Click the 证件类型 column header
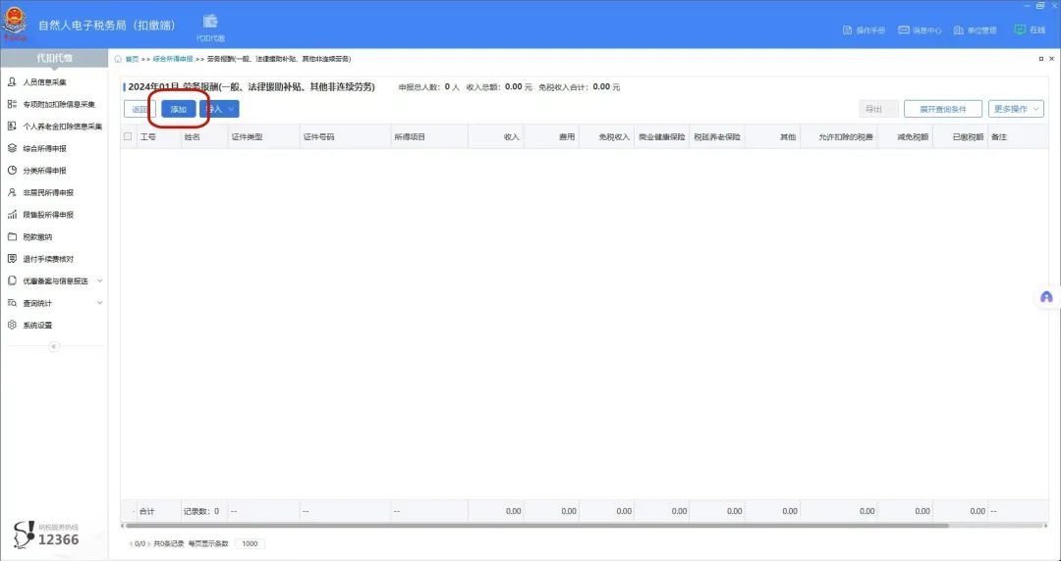The height and width of the screenshot is (561, 1061). point(263,136)
